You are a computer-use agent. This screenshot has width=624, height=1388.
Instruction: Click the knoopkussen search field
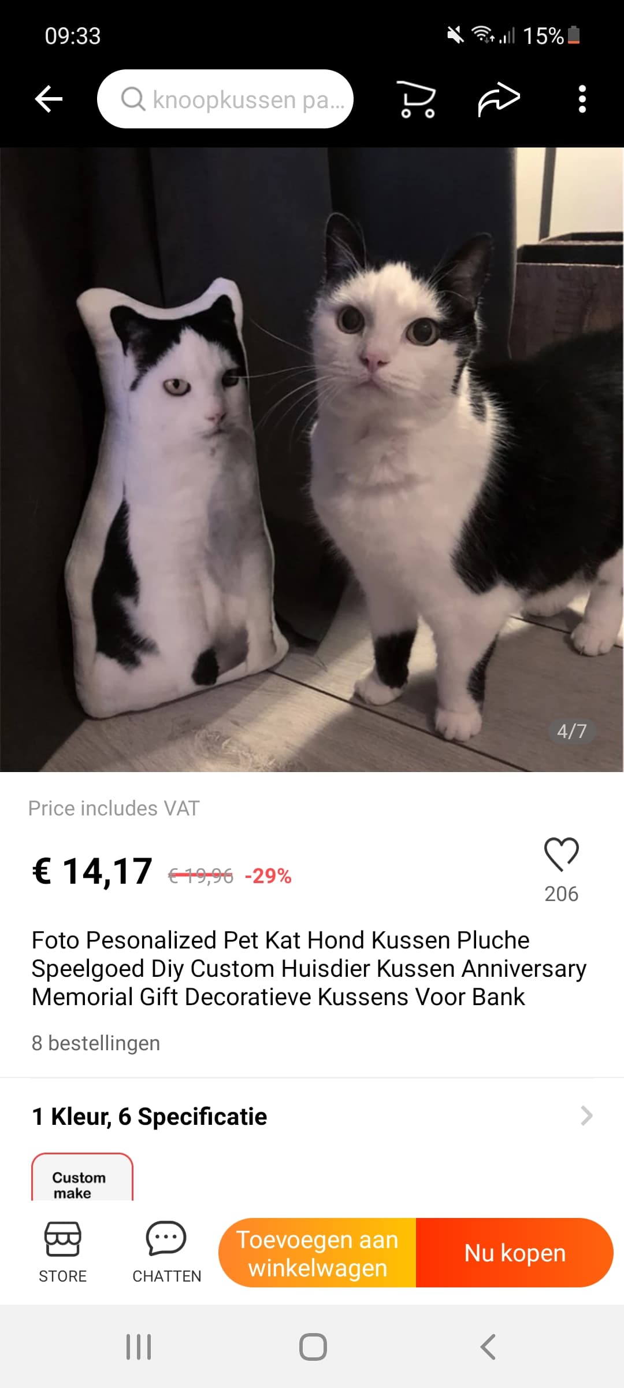point(225,99)
